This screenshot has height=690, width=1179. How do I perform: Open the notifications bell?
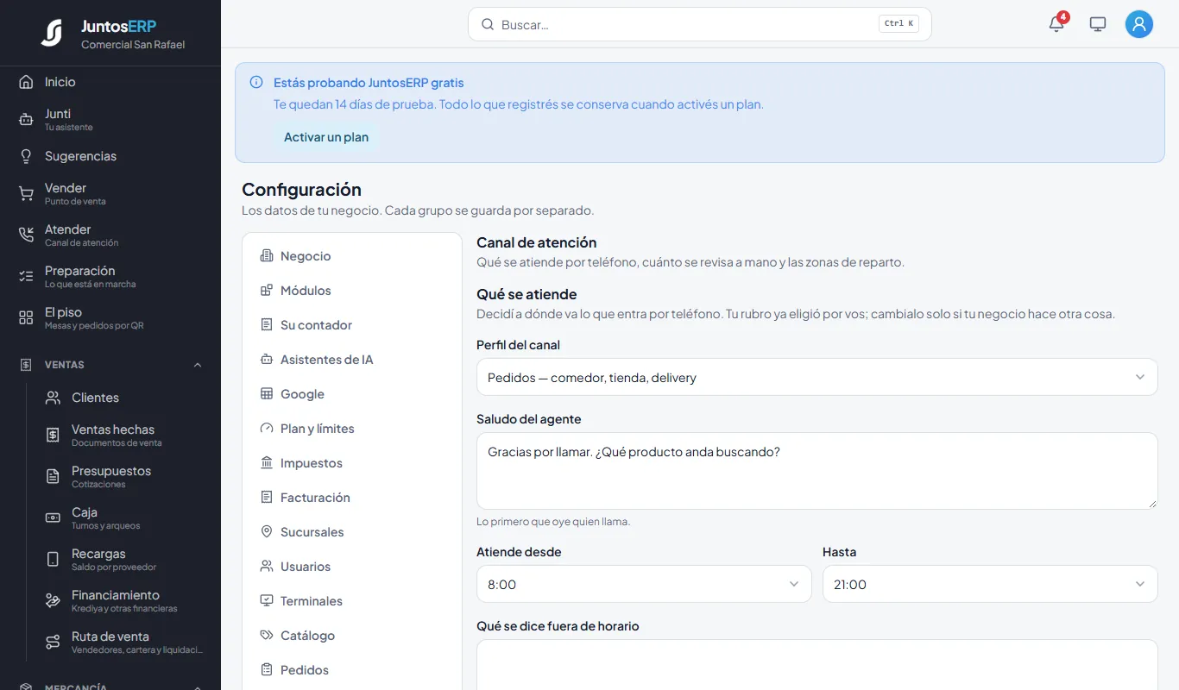pyautogui.click(x=1056, y=24)
